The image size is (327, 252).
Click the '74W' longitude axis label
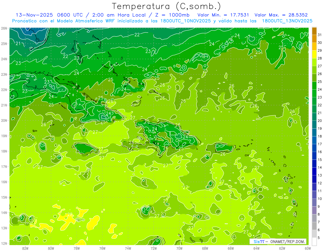point(128,248)
